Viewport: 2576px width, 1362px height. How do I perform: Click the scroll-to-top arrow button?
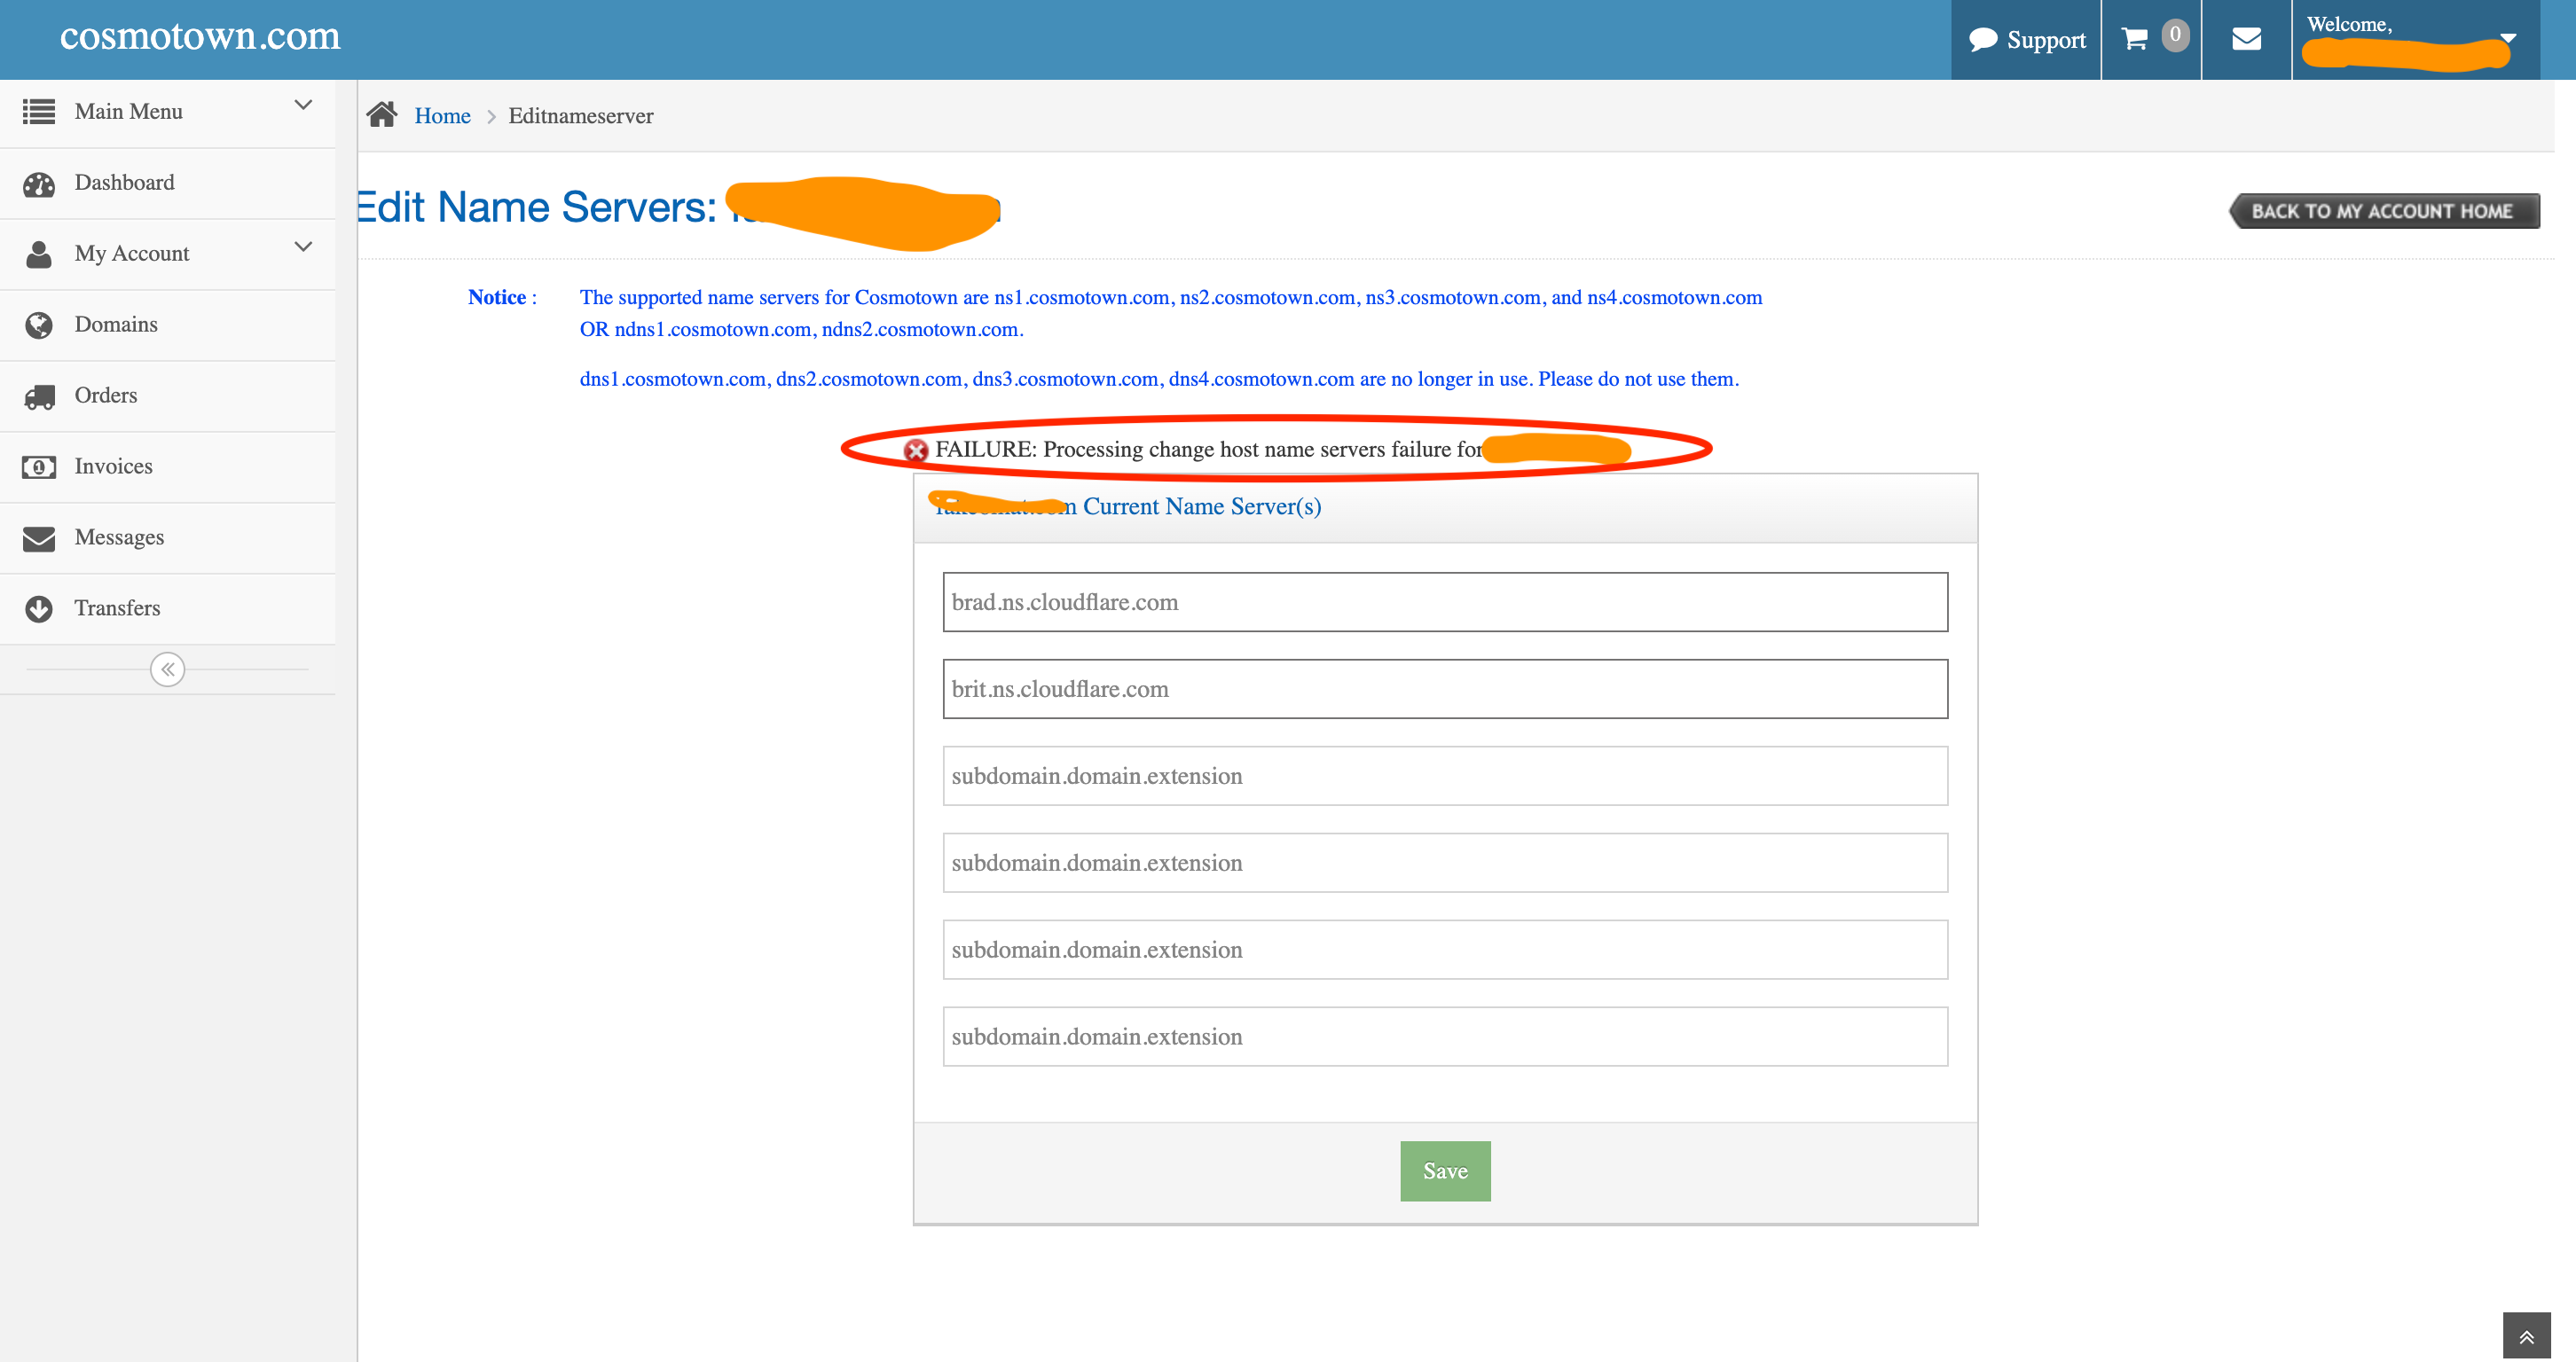tap(2526, 1337)
